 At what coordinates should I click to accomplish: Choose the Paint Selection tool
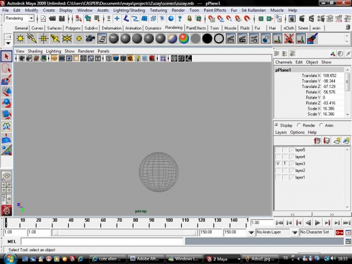click(x=6, y=80)
